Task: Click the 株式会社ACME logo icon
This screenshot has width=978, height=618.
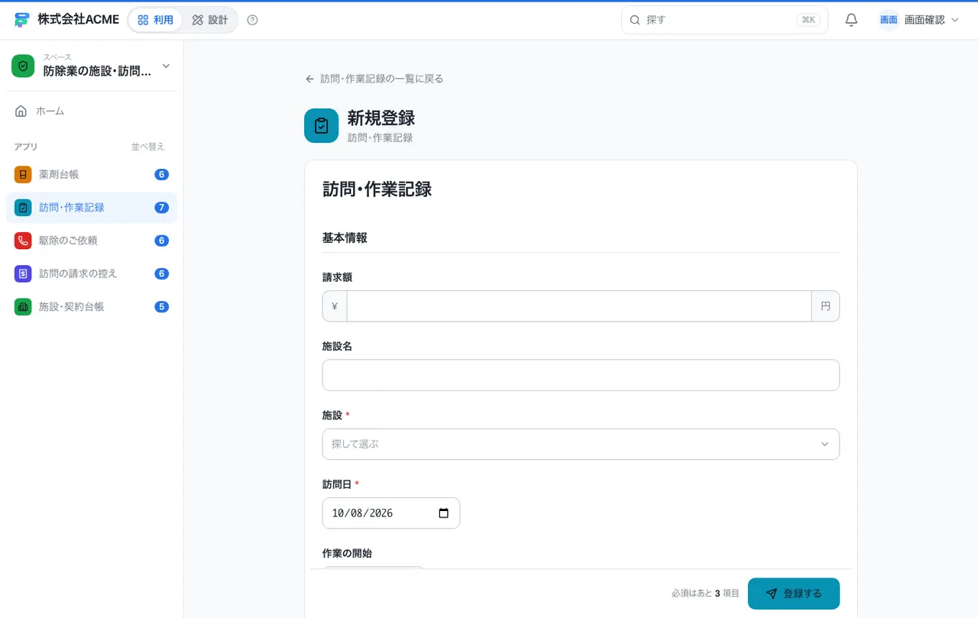Action: click(x=22, y=20)
